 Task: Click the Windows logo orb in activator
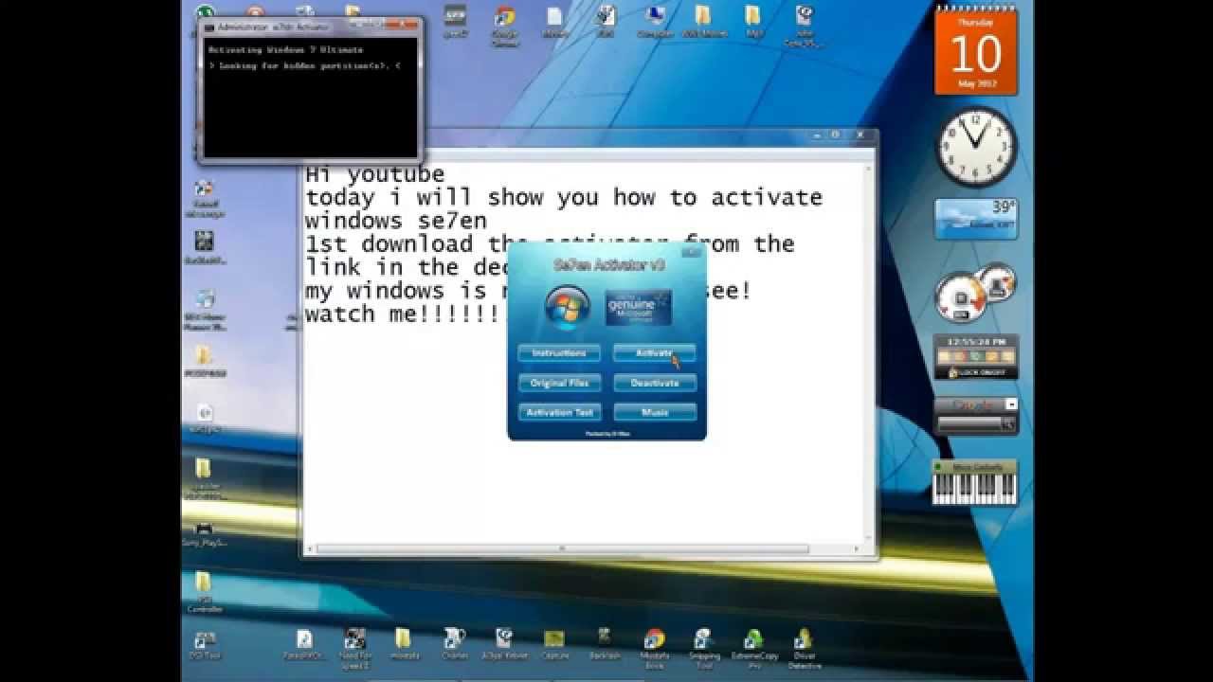coord(568,307)
